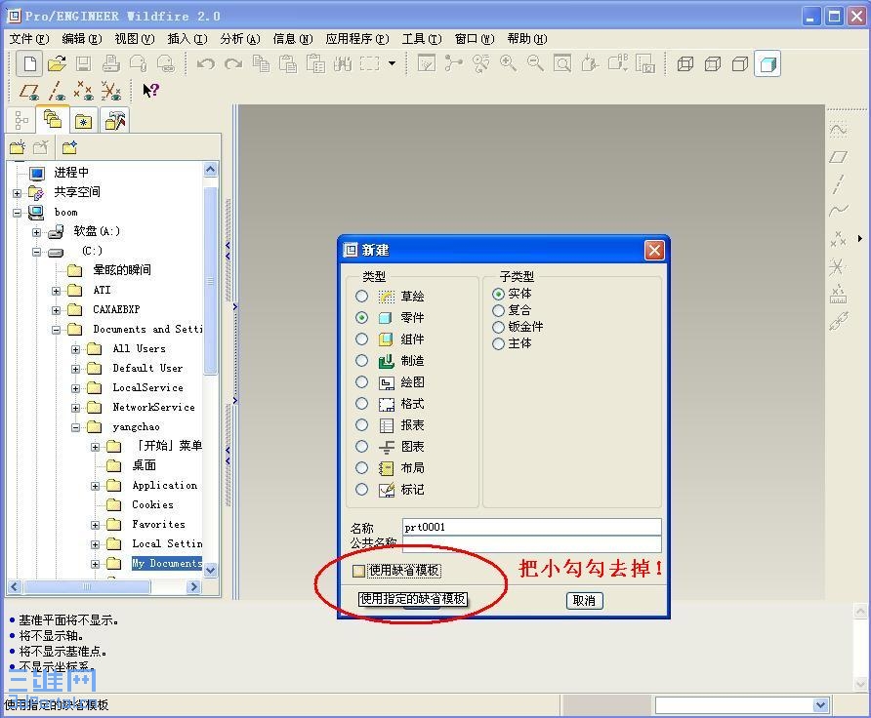Open the 窗口(W) menu

click(475, 39)
